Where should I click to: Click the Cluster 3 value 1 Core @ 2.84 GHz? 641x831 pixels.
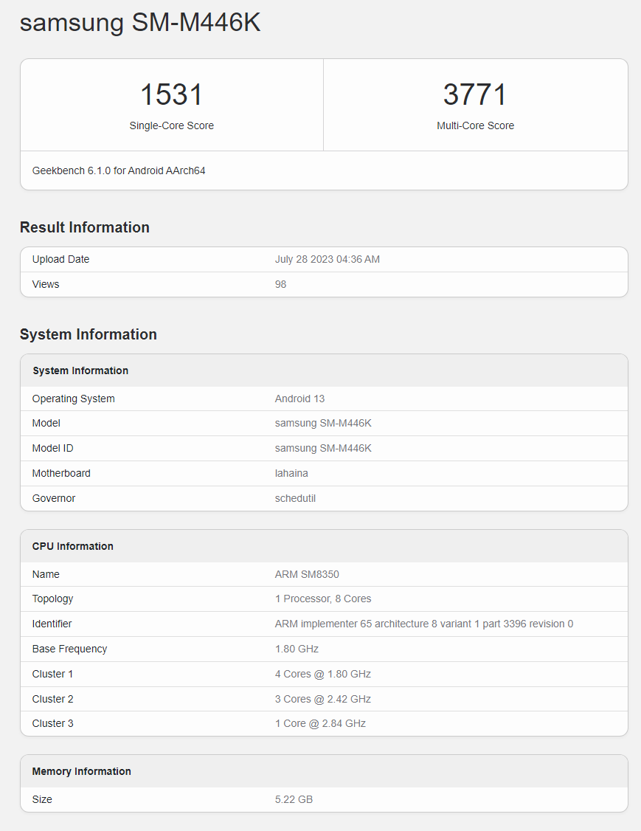[320, 723]
